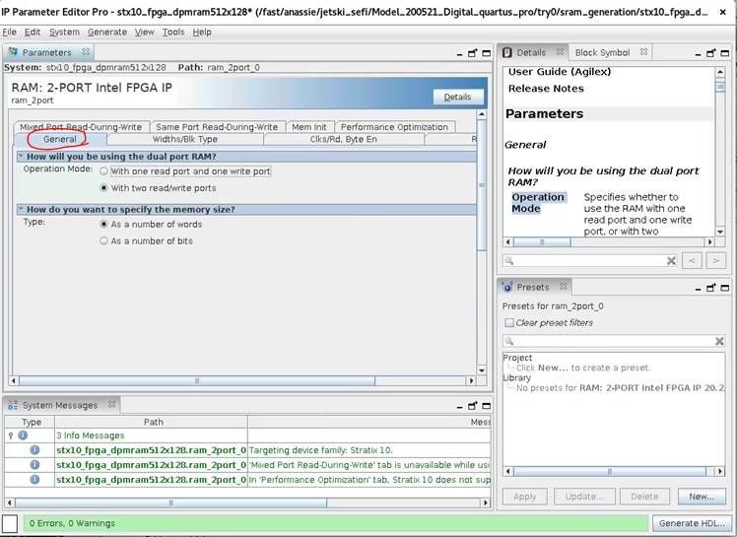Choose As a number of words
This screenshot has width=737, height=537.
coord(103,225)
